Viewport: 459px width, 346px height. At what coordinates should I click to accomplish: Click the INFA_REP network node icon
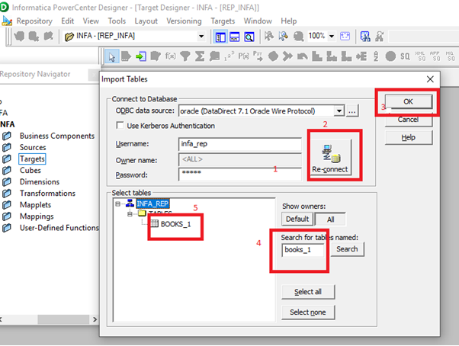pos(130,203)
